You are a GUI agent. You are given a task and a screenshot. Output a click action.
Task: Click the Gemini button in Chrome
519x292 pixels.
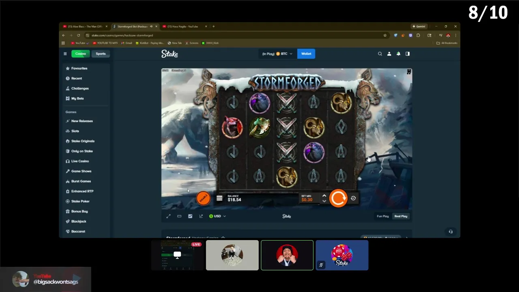pyautogui.click(x=419, y=26)
